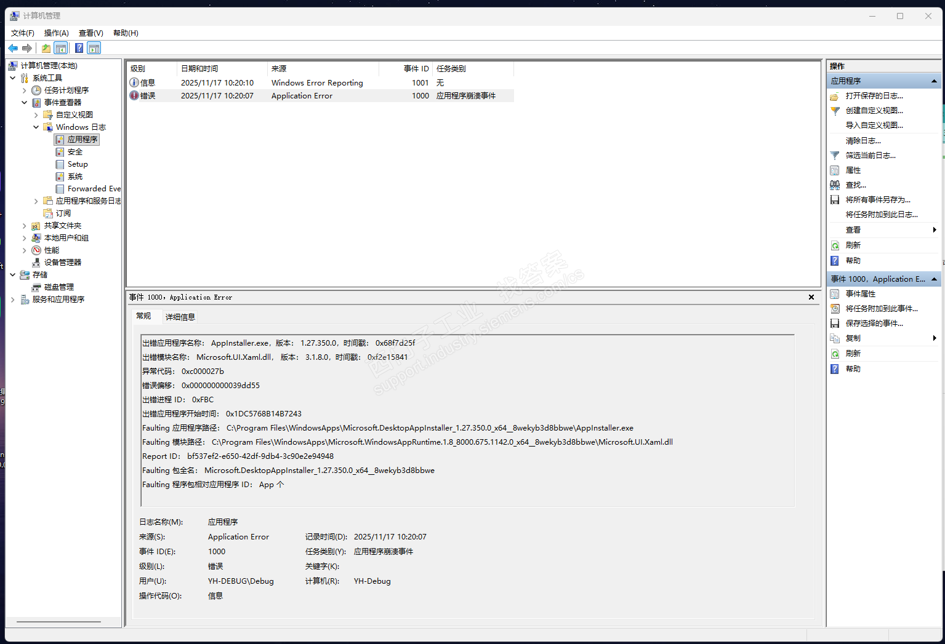
Task: Choose 创建自定义视图 in the actions pane
Action: pos(874,111)
